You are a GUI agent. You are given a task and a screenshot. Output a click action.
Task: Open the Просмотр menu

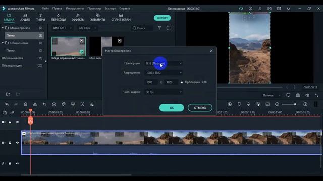pos(94,9)
